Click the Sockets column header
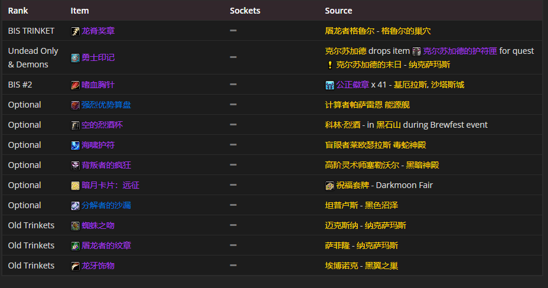 [244, 11]
